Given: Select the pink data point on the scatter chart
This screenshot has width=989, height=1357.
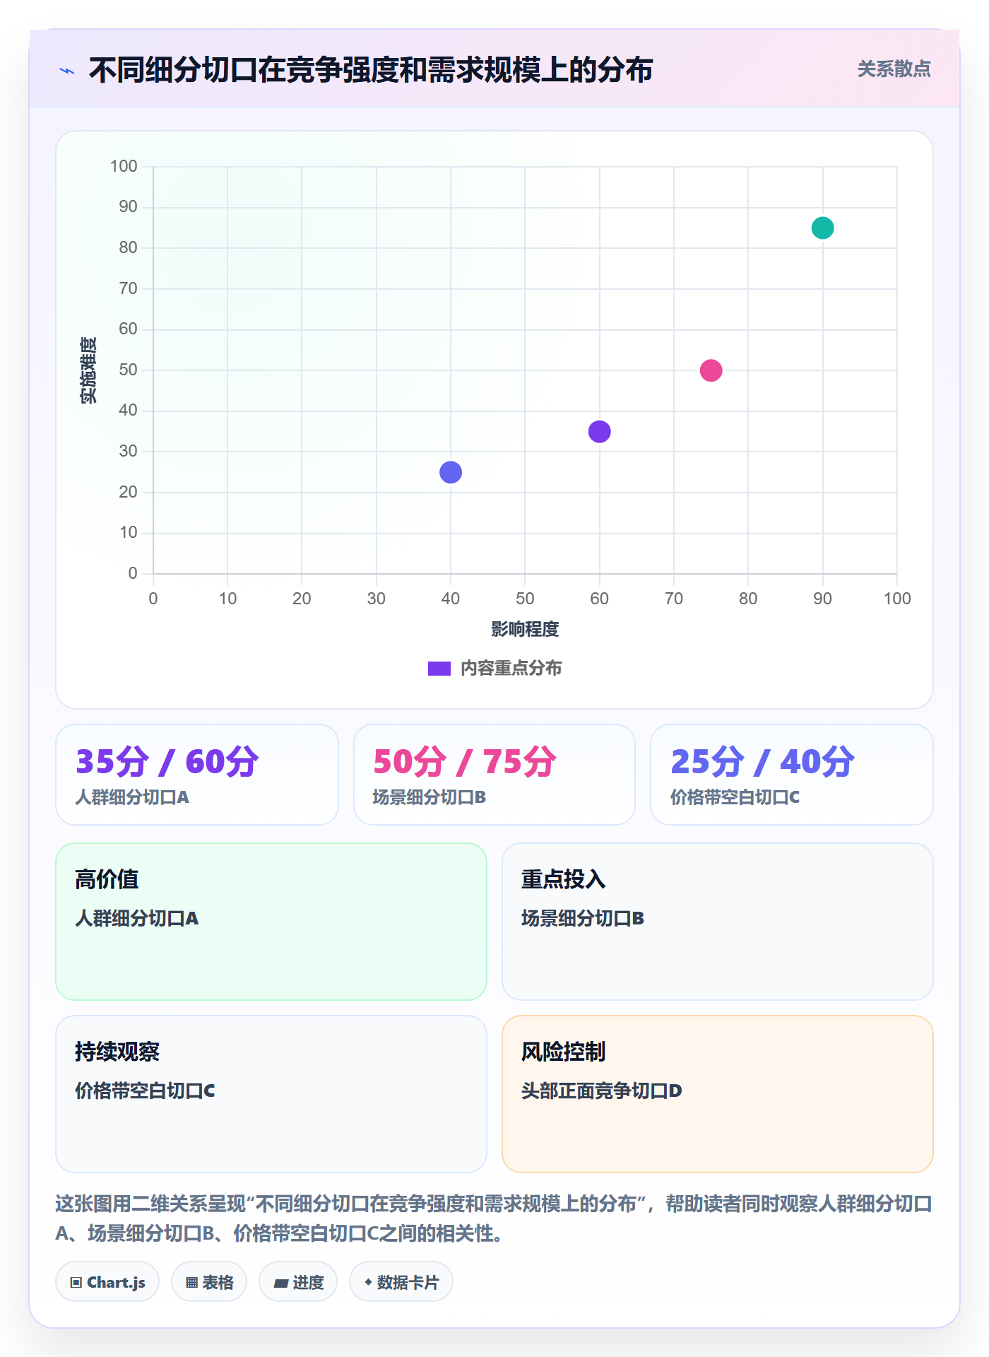Looking at the screenshot, I should click(x=711, y=370).
